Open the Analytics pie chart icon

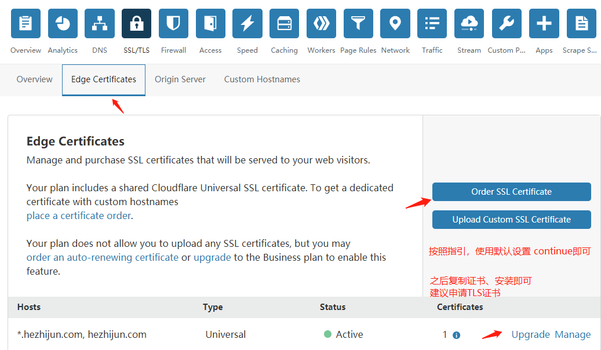[x=63, y=24]
